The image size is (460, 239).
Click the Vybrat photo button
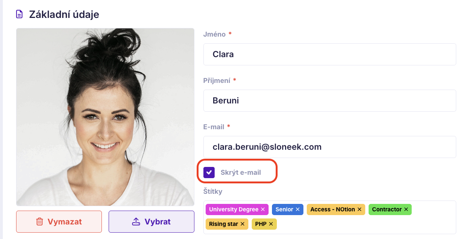click(x=151, y=222)
